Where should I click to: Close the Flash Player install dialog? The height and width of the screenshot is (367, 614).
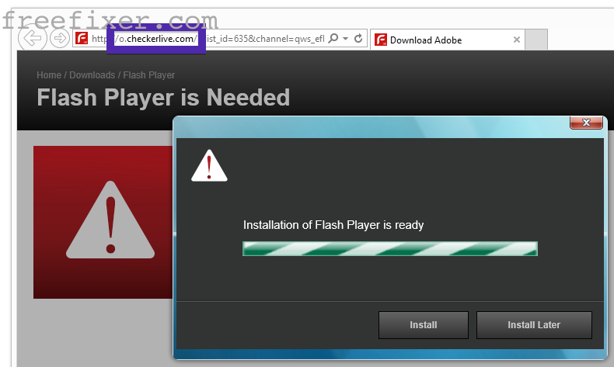[x=586, y=123]
